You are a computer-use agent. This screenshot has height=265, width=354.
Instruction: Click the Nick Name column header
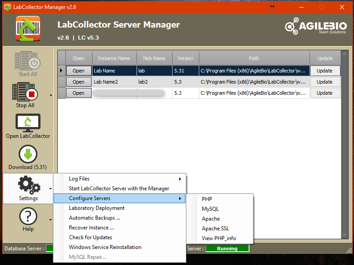pyautogui.click(x=154, y=58)
